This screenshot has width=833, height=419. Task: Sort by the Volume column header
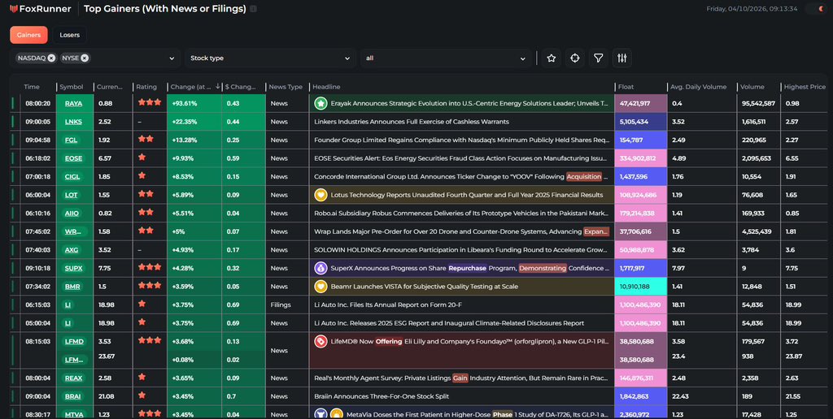click(752, 87)
